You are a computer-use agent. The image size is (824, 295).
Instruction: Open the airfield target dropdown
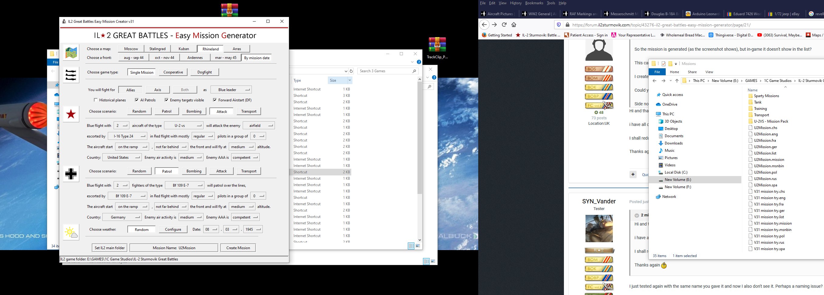tap(259, 126)
